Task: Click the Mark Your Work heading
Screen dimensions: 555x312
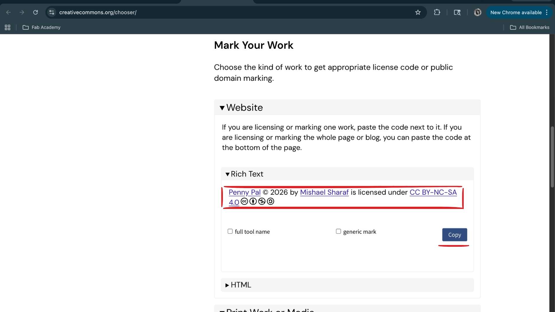Action: click(x=254, y=45)
